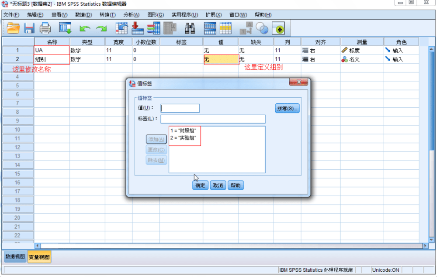Recall recently used dialogs icon
Screen dimensions: 437x277
click(65, 28)
